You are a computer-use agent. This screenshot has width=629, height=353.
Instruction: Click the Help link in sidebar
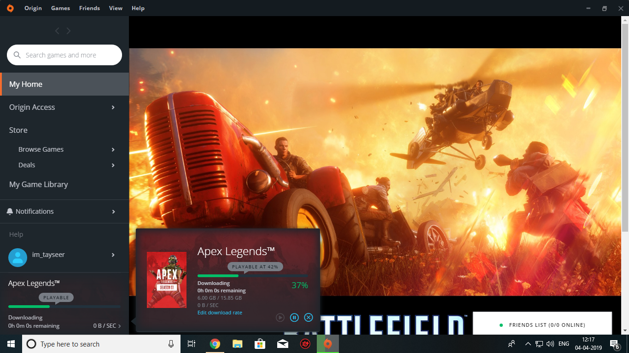(x=16, y=234)
